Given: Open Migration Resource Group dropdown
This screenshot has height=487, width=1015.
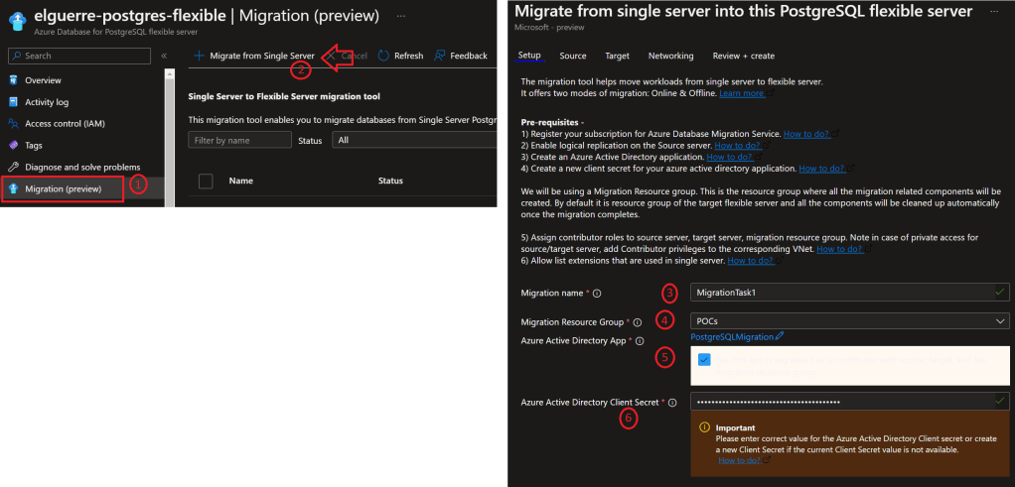Looking at the screenshot, I should coord(850,321).
